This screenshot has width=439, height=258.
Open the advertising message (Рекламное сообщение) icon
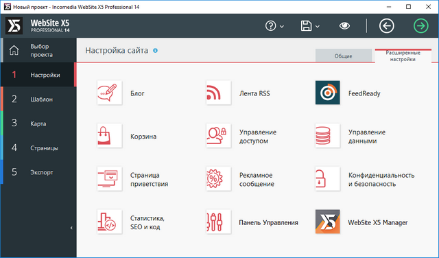[x=218, y=178]
